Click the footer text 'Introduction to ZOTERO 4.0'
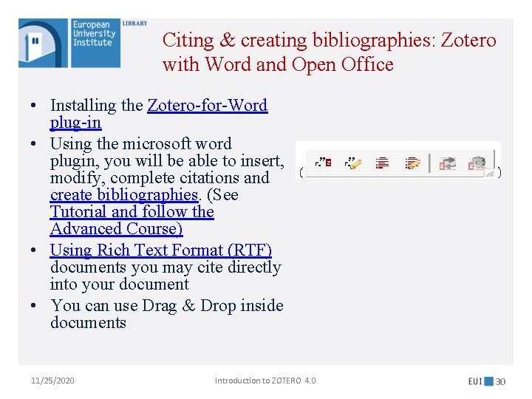532x399 pixels. coord(265,381)
